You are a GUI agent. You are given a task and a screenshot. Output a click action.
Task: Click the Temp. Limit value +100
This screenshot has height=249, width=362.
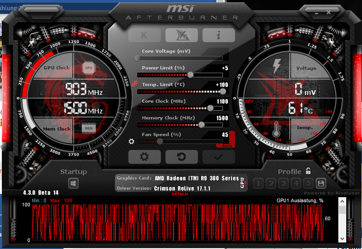coord(222,85)
